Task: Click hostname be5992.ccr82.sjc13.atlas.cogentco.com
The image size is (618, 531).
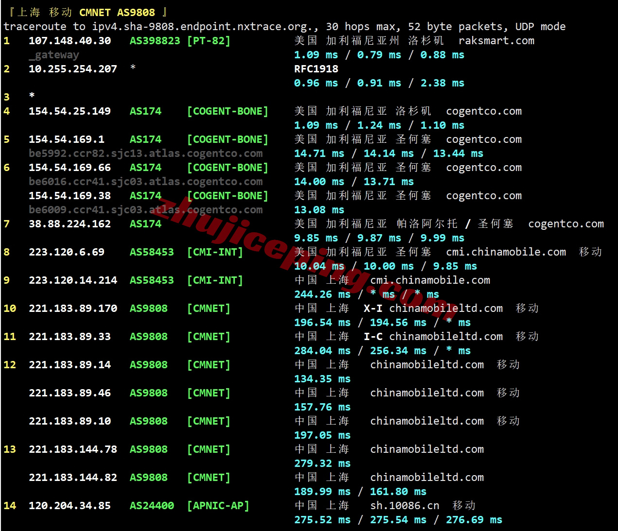Action: click(145, 154)
